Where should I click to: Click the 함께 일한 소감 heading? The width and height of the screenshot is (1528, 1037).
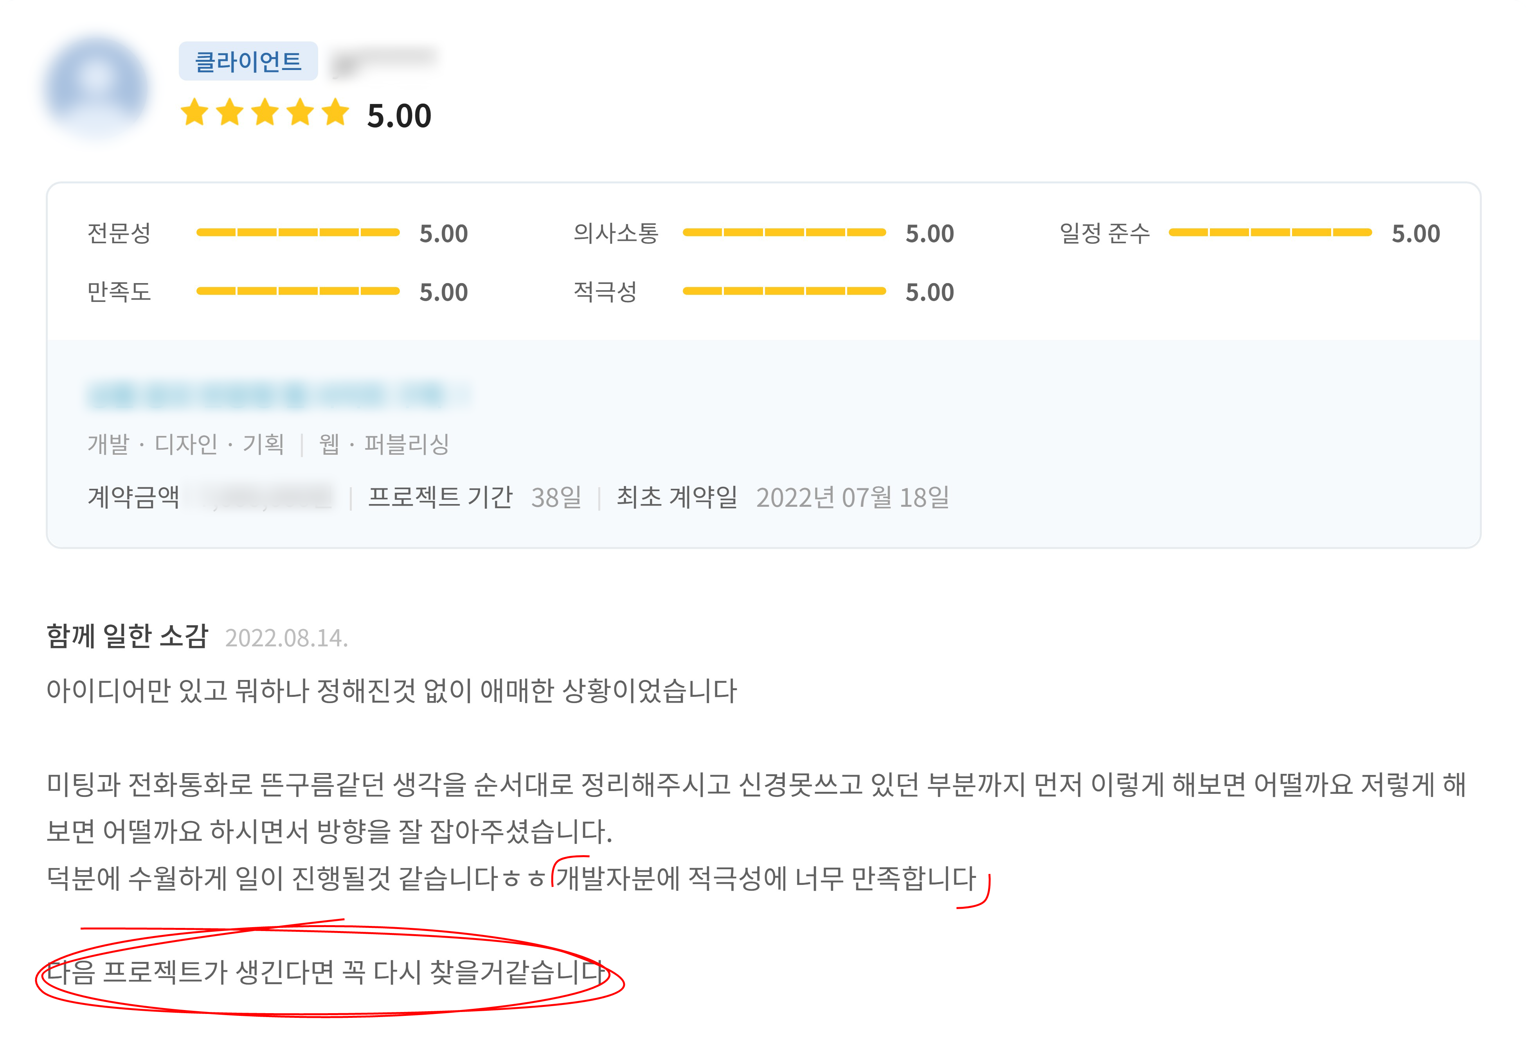(x=128, y=636)
